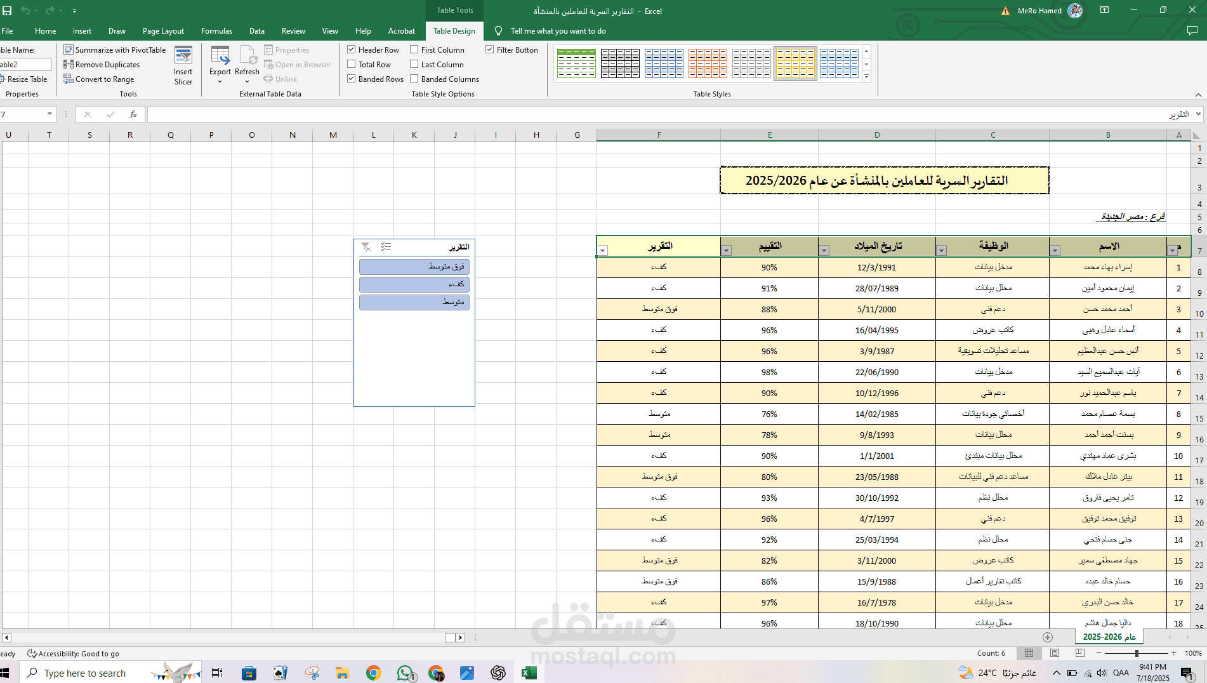Apply the orange table style thumbnail
The image size is (1207, 683).
(x=708, y=63)
